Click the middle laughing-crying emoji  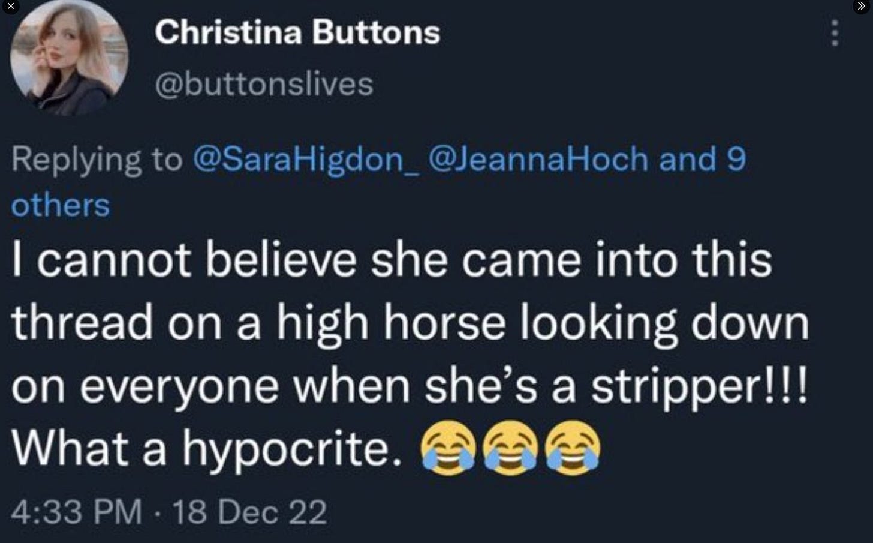511,448
